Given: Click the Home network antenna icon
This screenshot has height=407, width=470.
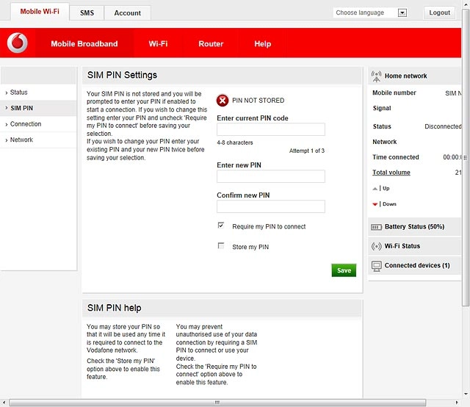Looking at the screenshot, I should [x=376, y=76].
